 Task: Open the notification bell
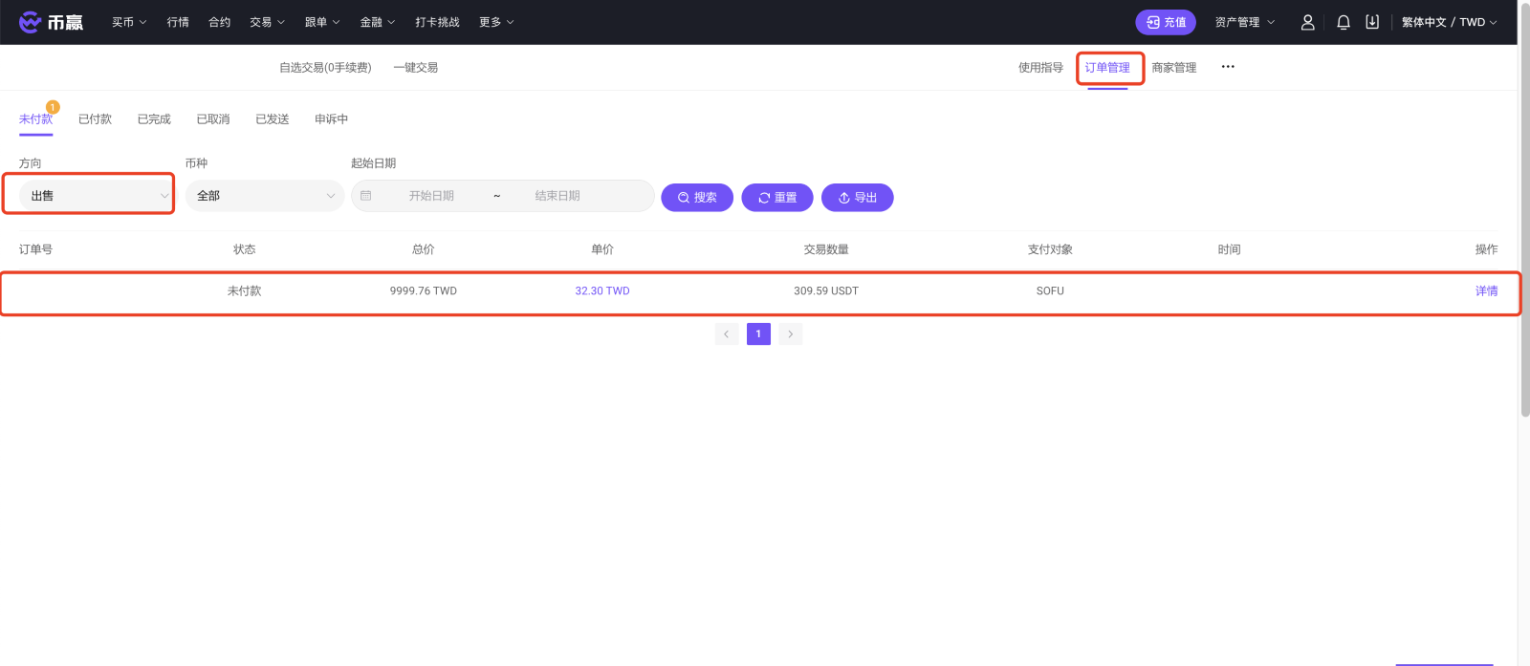(x=1344, y=22)
